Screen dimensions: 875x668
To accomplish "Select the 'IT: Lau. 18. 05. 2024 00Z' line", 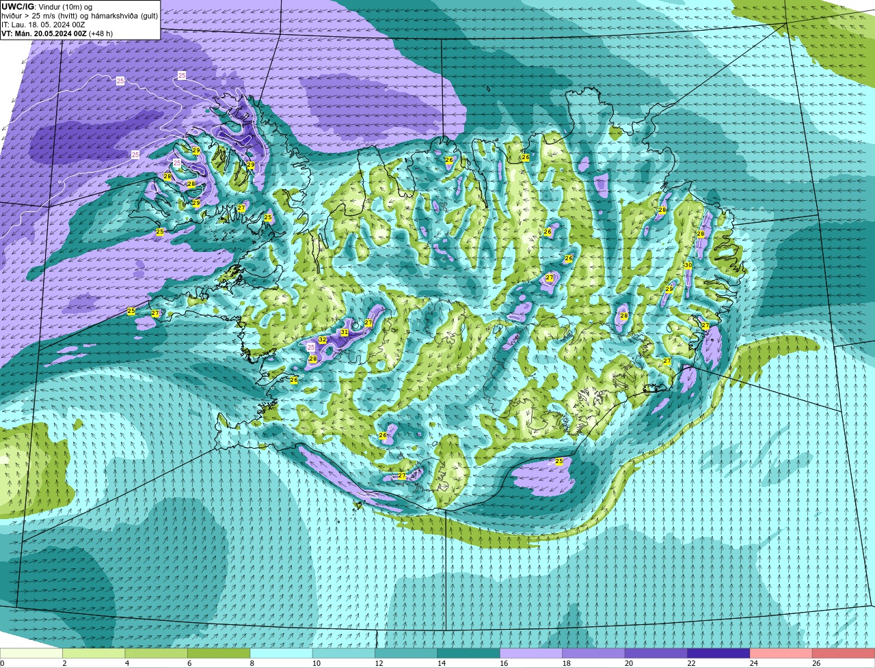I will [x=43, y=24].
